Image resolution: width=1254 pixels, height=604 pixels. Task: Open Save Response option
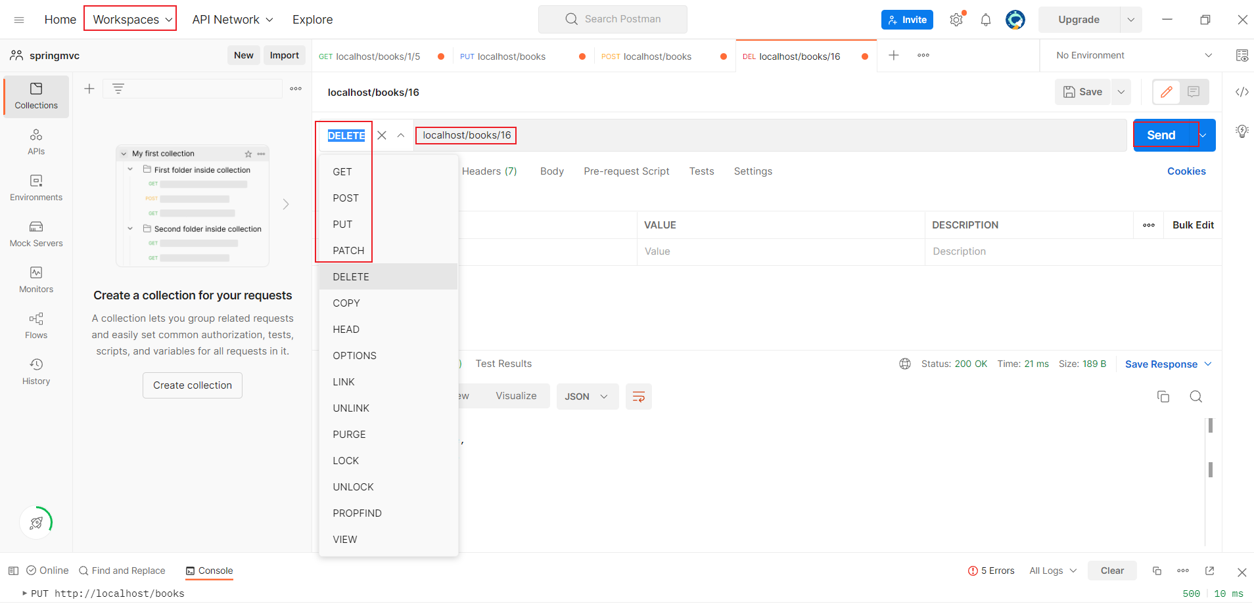[x=1169, y=364]
